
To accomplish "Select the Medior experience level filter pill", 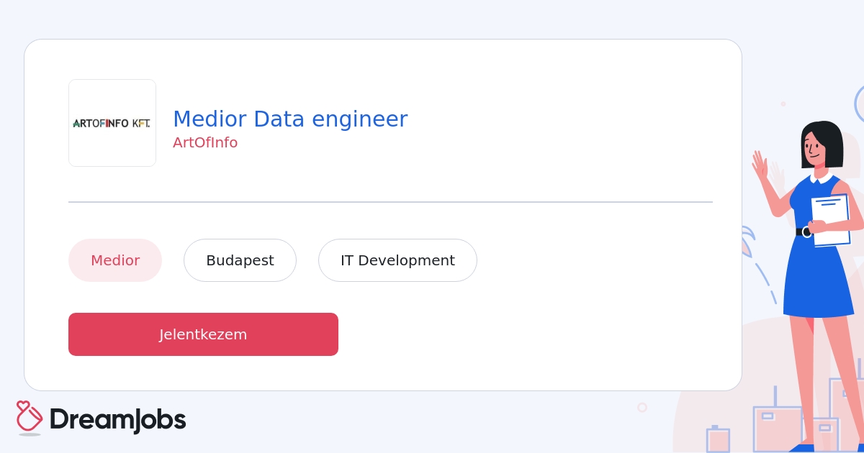I will click(x=115, y=260).
